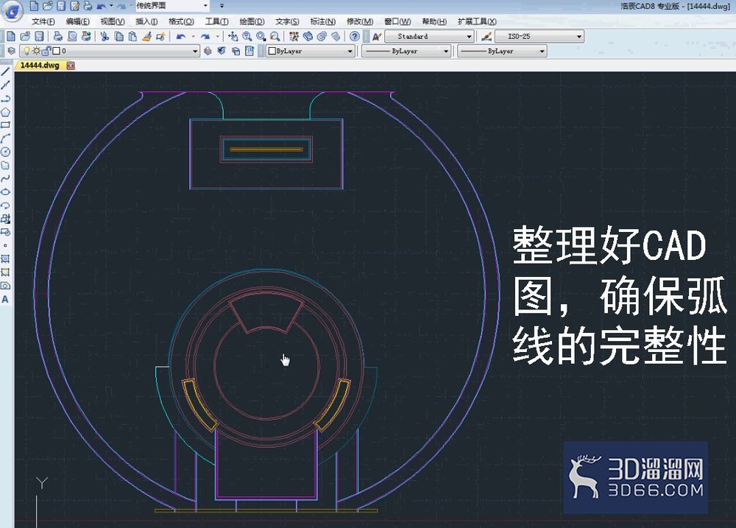Click the Publish icon in standard toolbar
Viewport: 736px width, 528px height.
coord(86,36)
